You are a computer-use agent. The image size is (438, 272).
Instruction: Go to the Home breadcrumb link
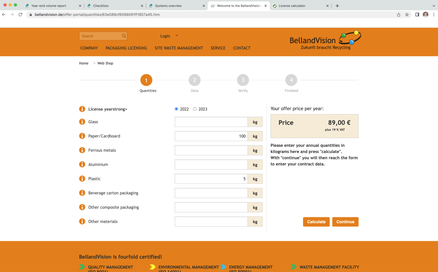point(83,63)
